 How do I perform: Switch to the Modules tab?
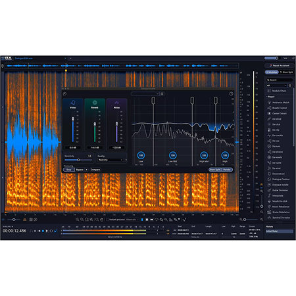tap(272, 72)
